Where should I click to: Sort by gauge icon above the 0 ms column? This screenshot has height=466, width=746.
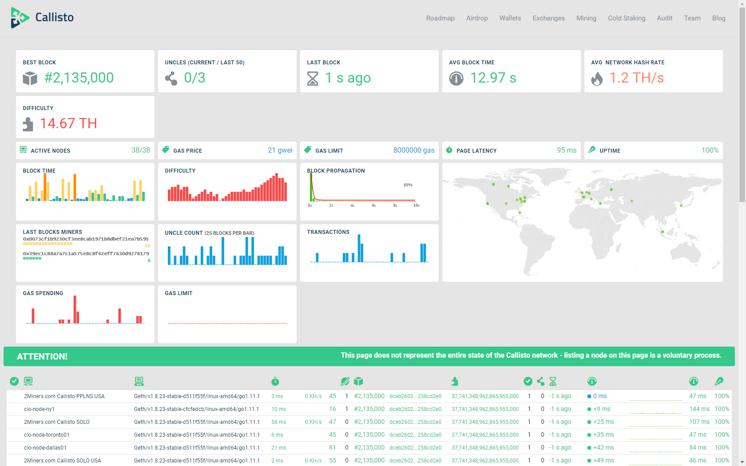[592, 381]
